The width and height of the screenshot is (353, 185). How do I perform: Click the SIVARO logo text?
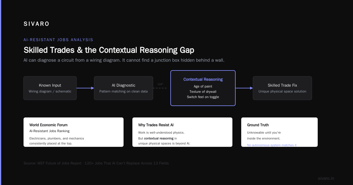[36, 24]
